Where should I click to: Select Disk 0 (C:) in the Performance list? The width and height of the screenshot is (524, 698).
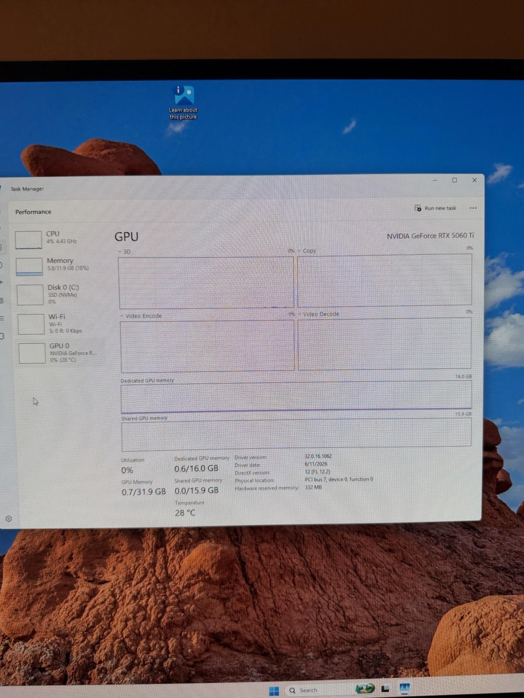point(59,294)
